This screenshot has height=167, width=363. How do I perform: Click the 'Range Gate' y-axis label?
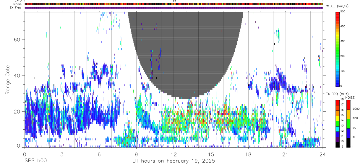[x=7, y=80]
